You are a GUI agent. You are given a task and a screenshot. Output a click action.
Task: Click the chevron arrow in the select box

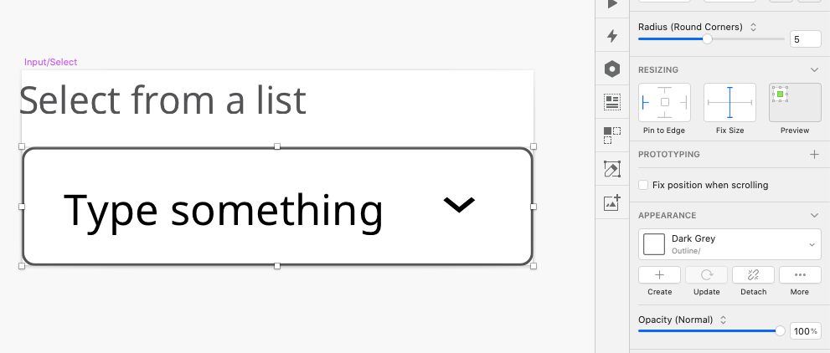(x=459, y=204)
